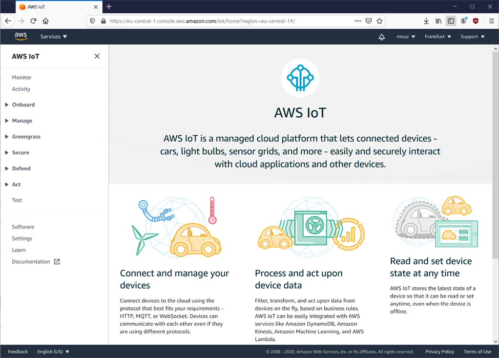Open the Firefox library icon
The height and width of the screenshot is (358, 499).
click(438, 21)
